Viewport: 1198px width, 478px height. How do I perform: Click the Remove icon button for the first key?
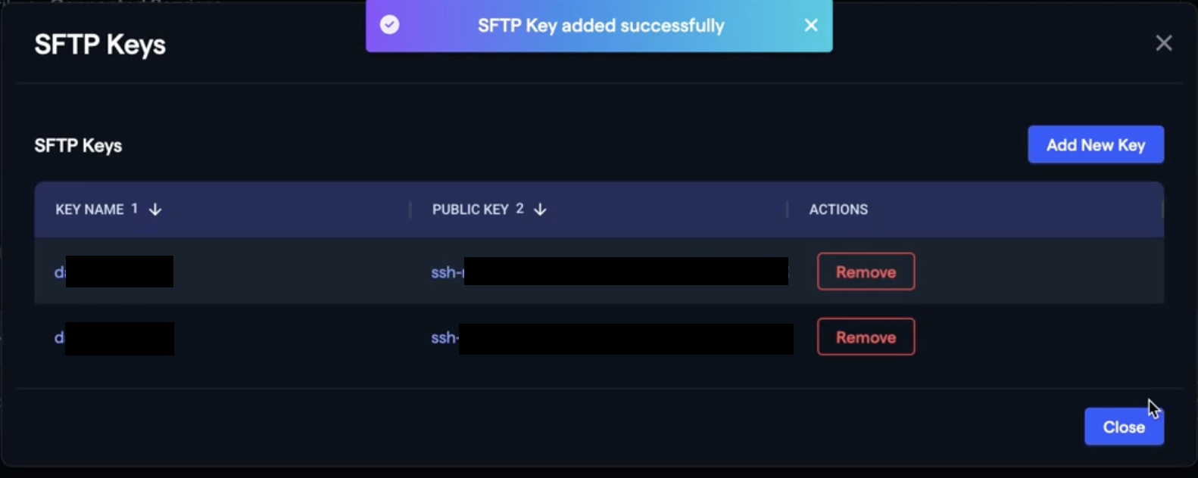866,272
